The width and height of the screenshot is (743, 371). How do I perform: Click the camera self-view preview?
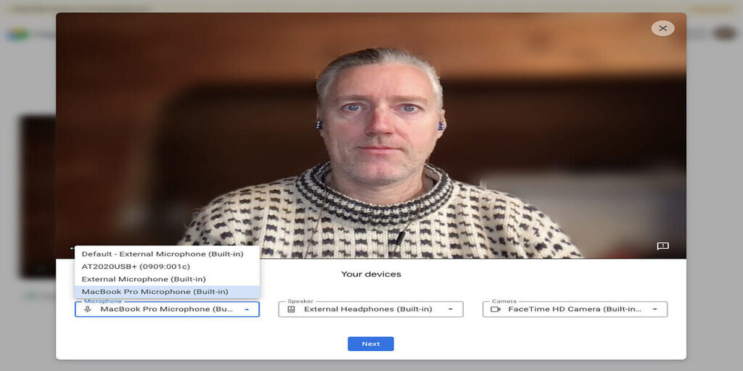(371, 136)
